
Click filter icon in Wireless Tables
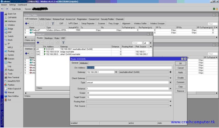[x=53, y=23]
